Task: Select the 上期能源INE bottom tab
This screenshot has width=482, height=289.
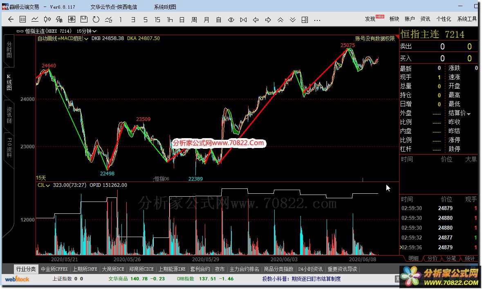Action: tap(172, 269)
